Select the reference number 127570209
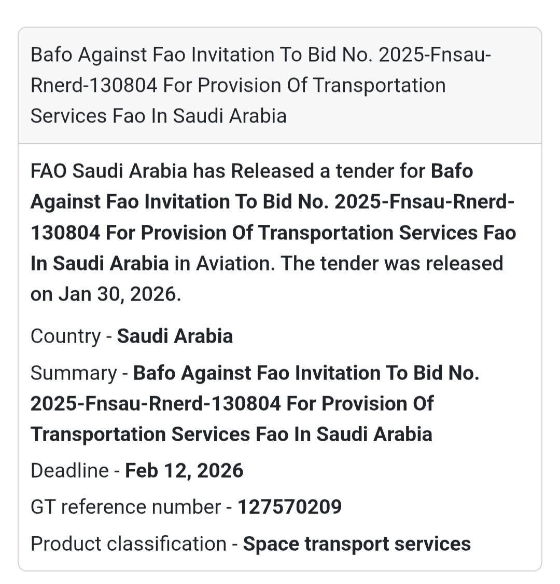 [289, 507]
